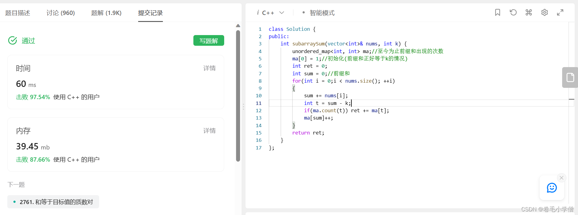Click the int t = sum - k line
This screenshot has width=578, height=215.
click(x=327, y=103)
